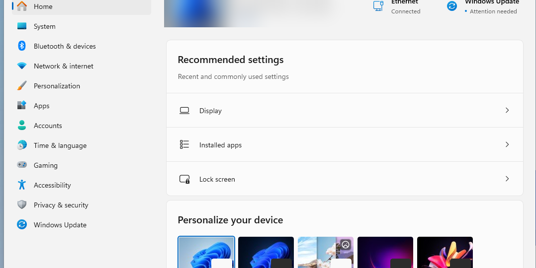Screen dimensions: 536x268
Task: Select the light blue bloom theme
Action: pos(206,252)
